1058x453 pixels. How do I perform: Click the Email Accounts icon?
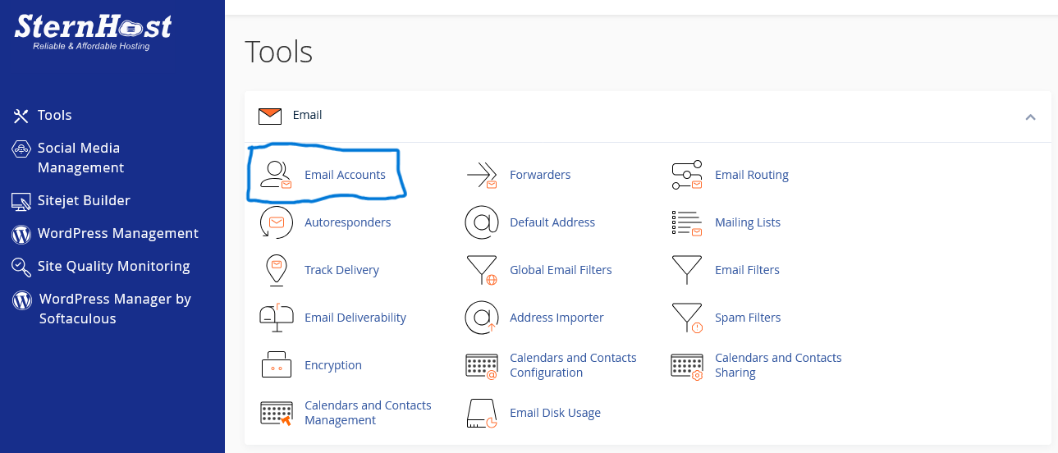pyautogui.click(x=276, y=175)
